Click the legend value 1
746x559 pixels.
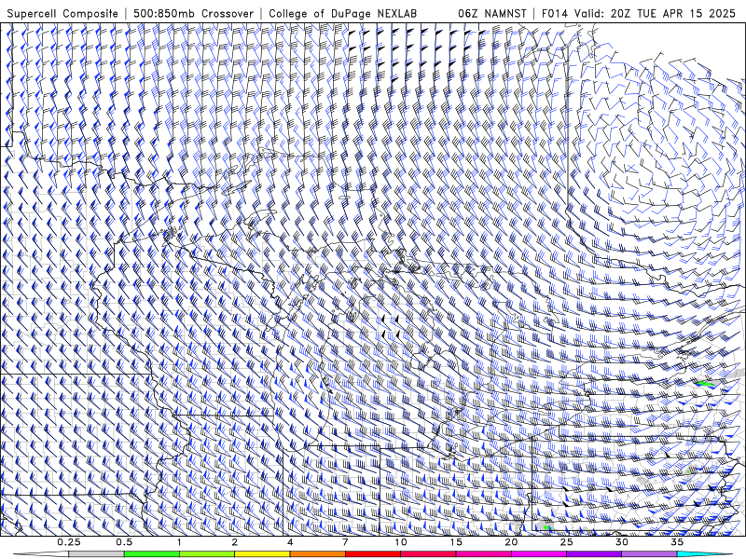click(x=179, y=542)
